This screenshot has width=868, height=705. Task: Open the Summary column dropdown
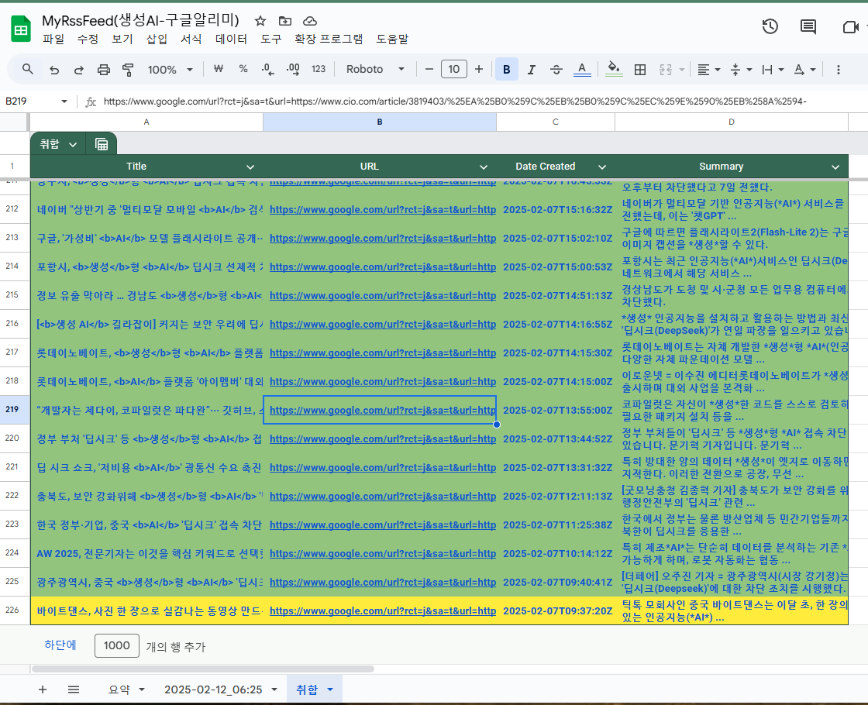(x=835, y=167)
